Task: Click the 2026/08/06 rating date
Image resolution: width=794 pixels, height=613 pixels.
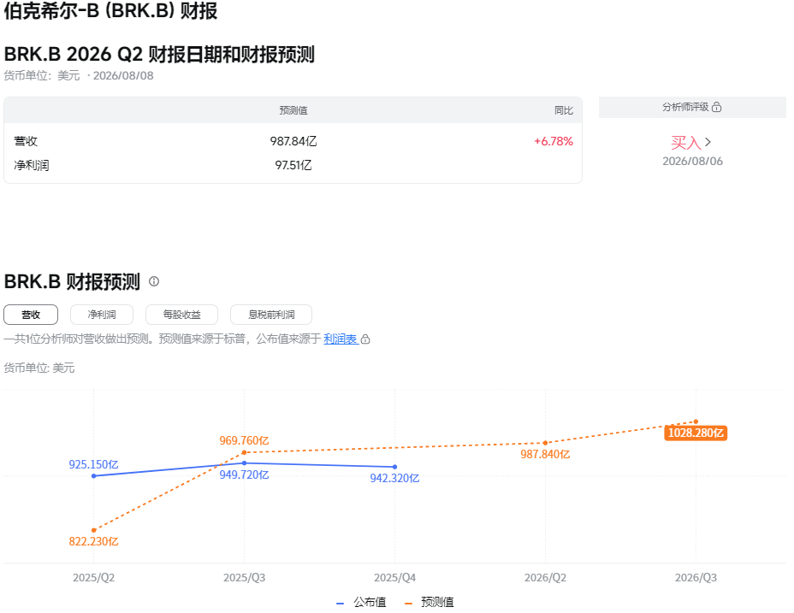Action: click(x=692, y=161)
